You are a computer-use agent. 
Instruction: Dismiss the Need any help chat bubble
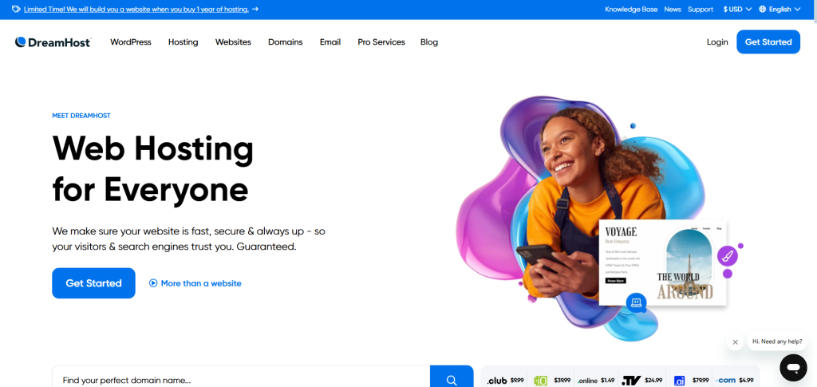(735, 342)
